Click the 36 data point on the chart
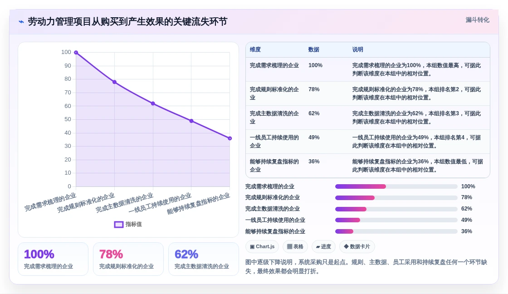Screen dimensions: 508x294 click(x=230, y=138)
